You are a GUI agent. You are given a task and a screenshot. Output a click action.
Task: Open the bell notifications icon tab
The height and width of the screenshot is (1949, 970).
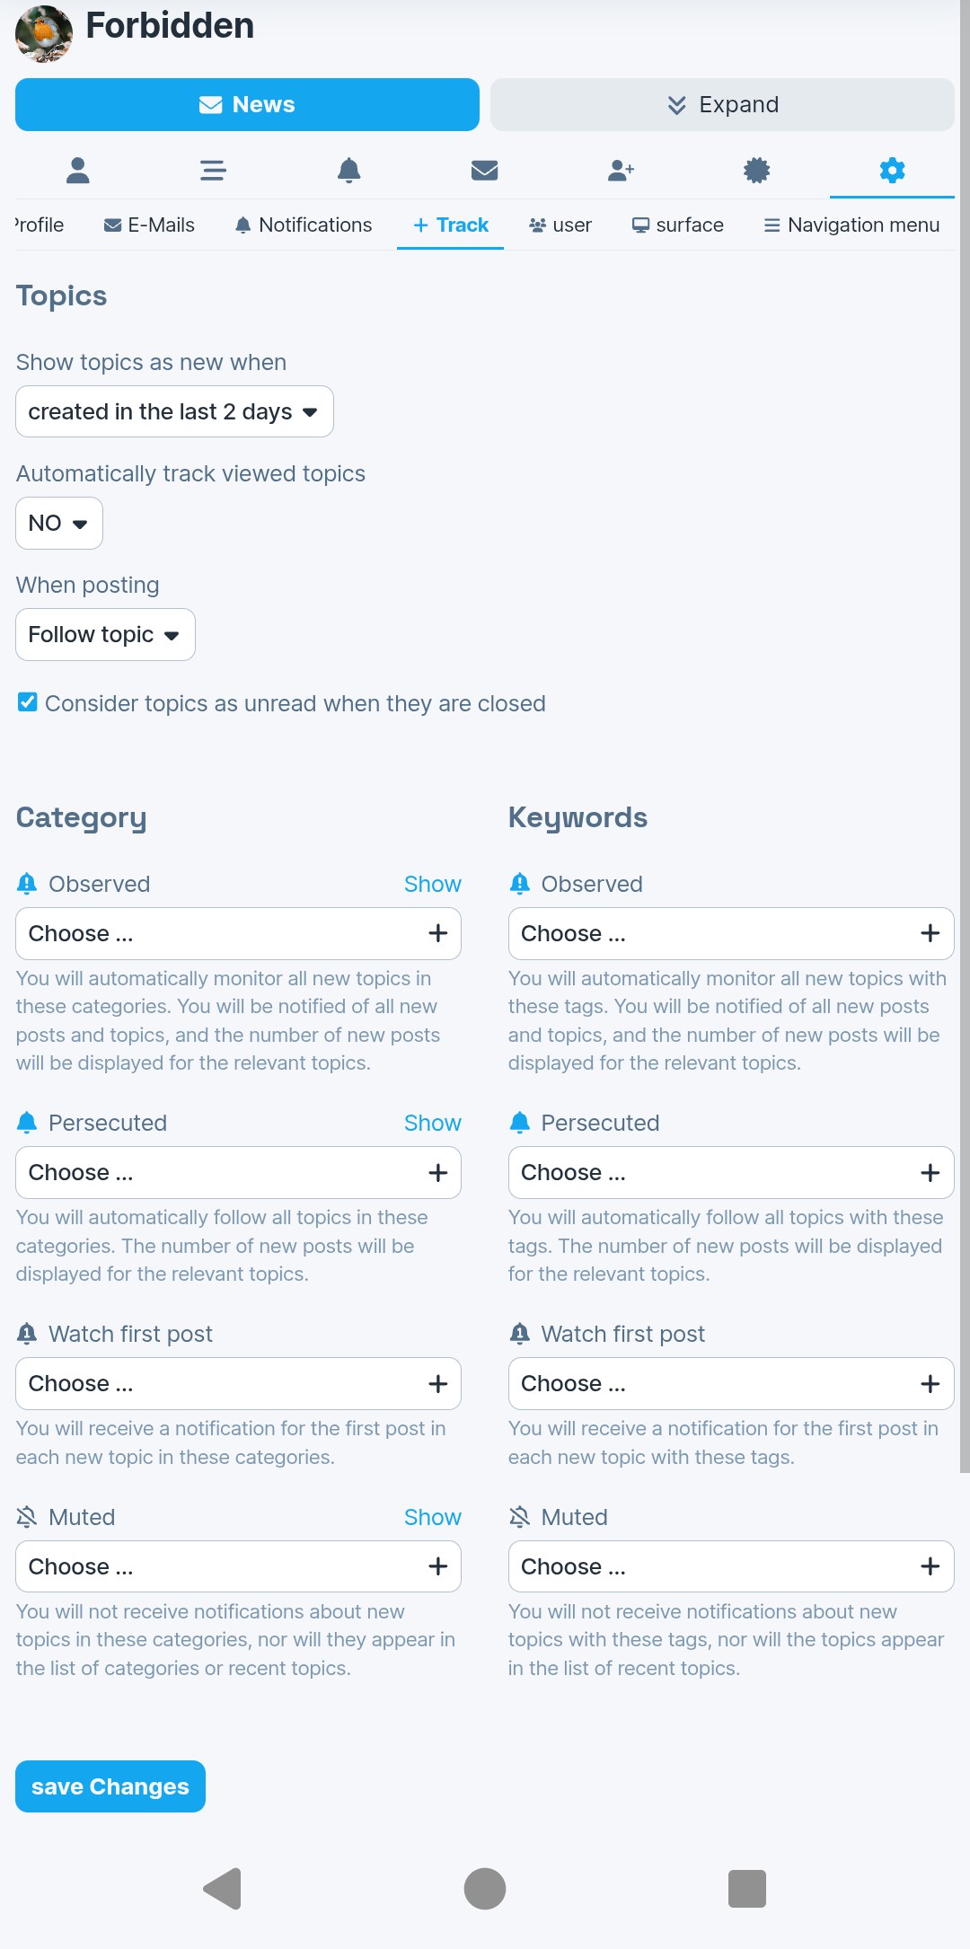pos(349,171)
